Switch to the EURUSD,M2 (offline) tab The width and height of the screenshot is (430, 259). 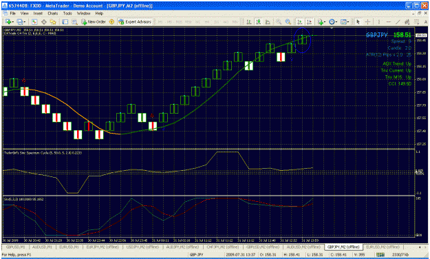click(x=383, y=247)
